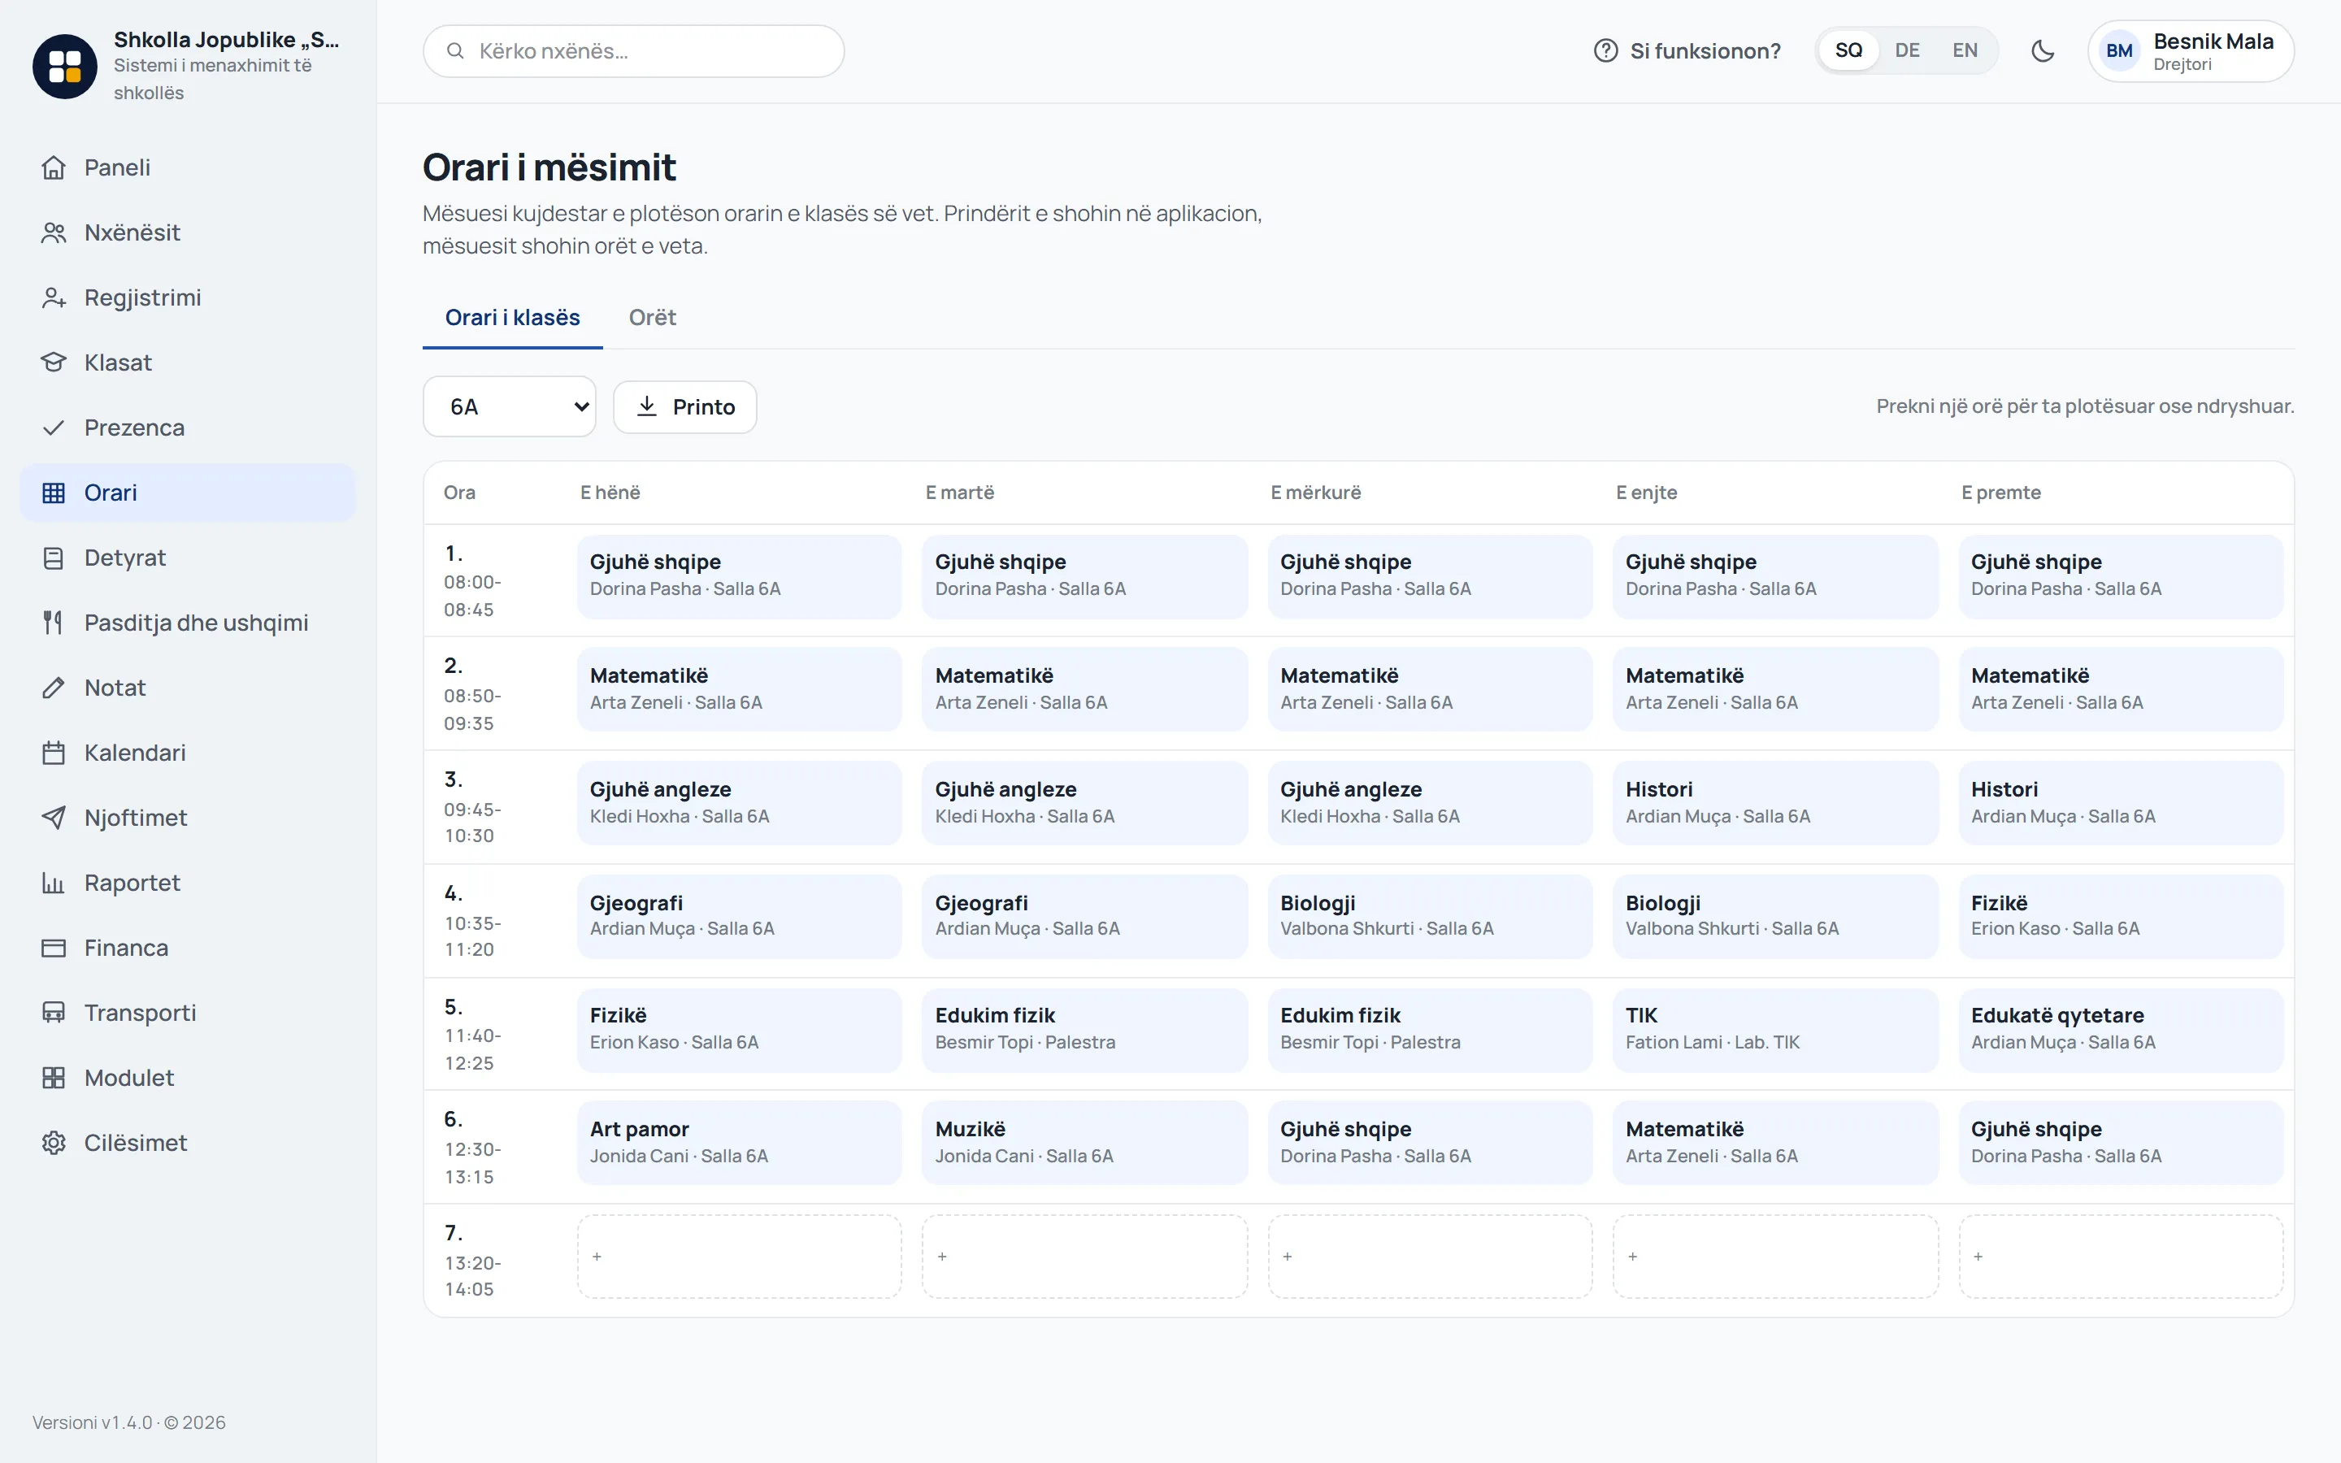This screenshot has height=1463, width=2341.
Task: Click the Financa card icon
Action: (54, 947)
